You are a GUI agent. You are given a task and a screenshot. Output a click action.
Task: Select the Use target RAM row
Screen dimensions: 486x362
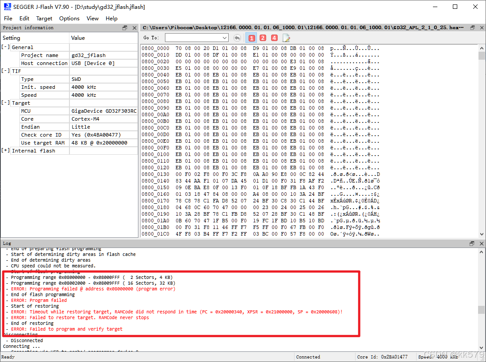tap(79, 143)
